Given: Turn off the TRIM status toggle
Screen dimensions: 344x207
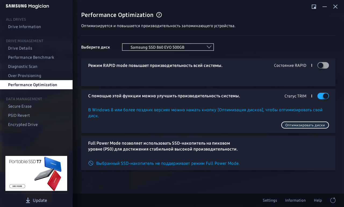Looking at the screenshot, I should coord(323,96).
